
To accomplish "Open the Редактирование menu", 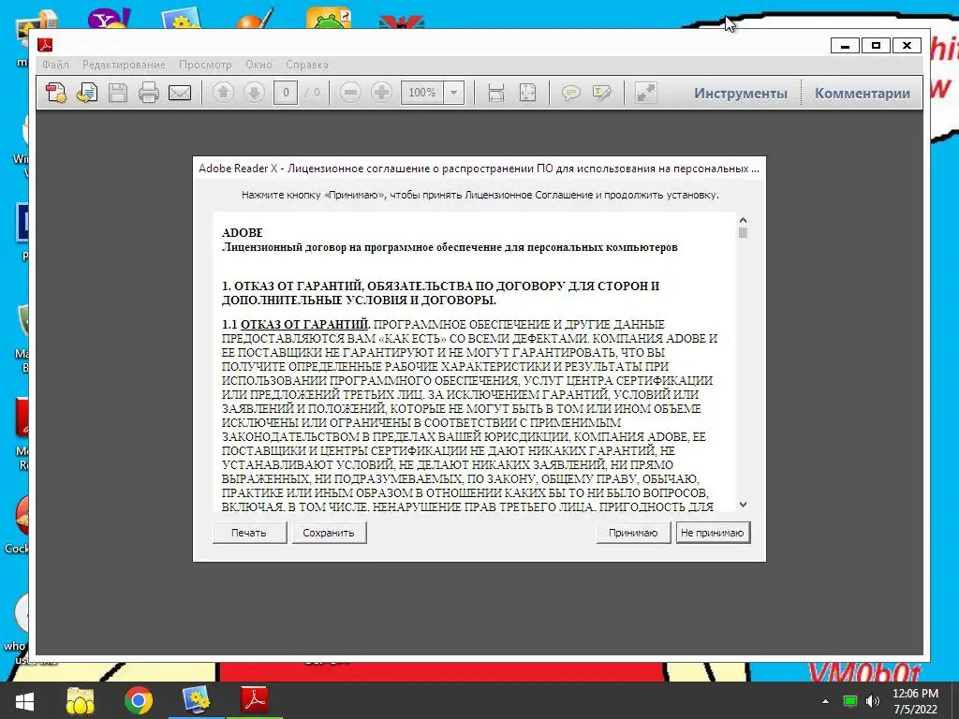I will pyautogui.click(x=125, y=65).
